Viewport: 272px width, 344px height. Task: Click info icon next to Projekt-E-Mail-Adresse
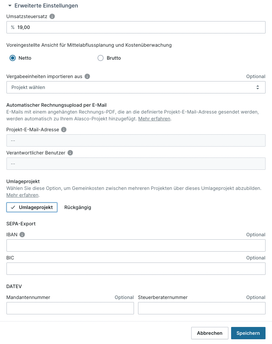coord(64,130)
